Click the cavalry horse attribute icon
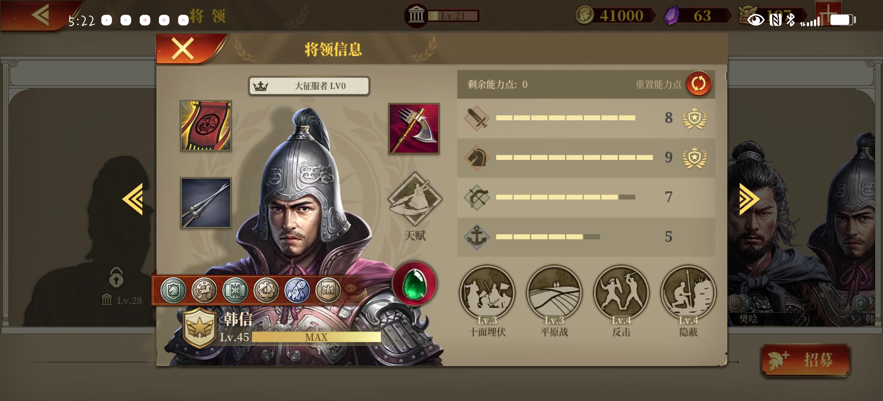883x401 pixels. [476, 157]
